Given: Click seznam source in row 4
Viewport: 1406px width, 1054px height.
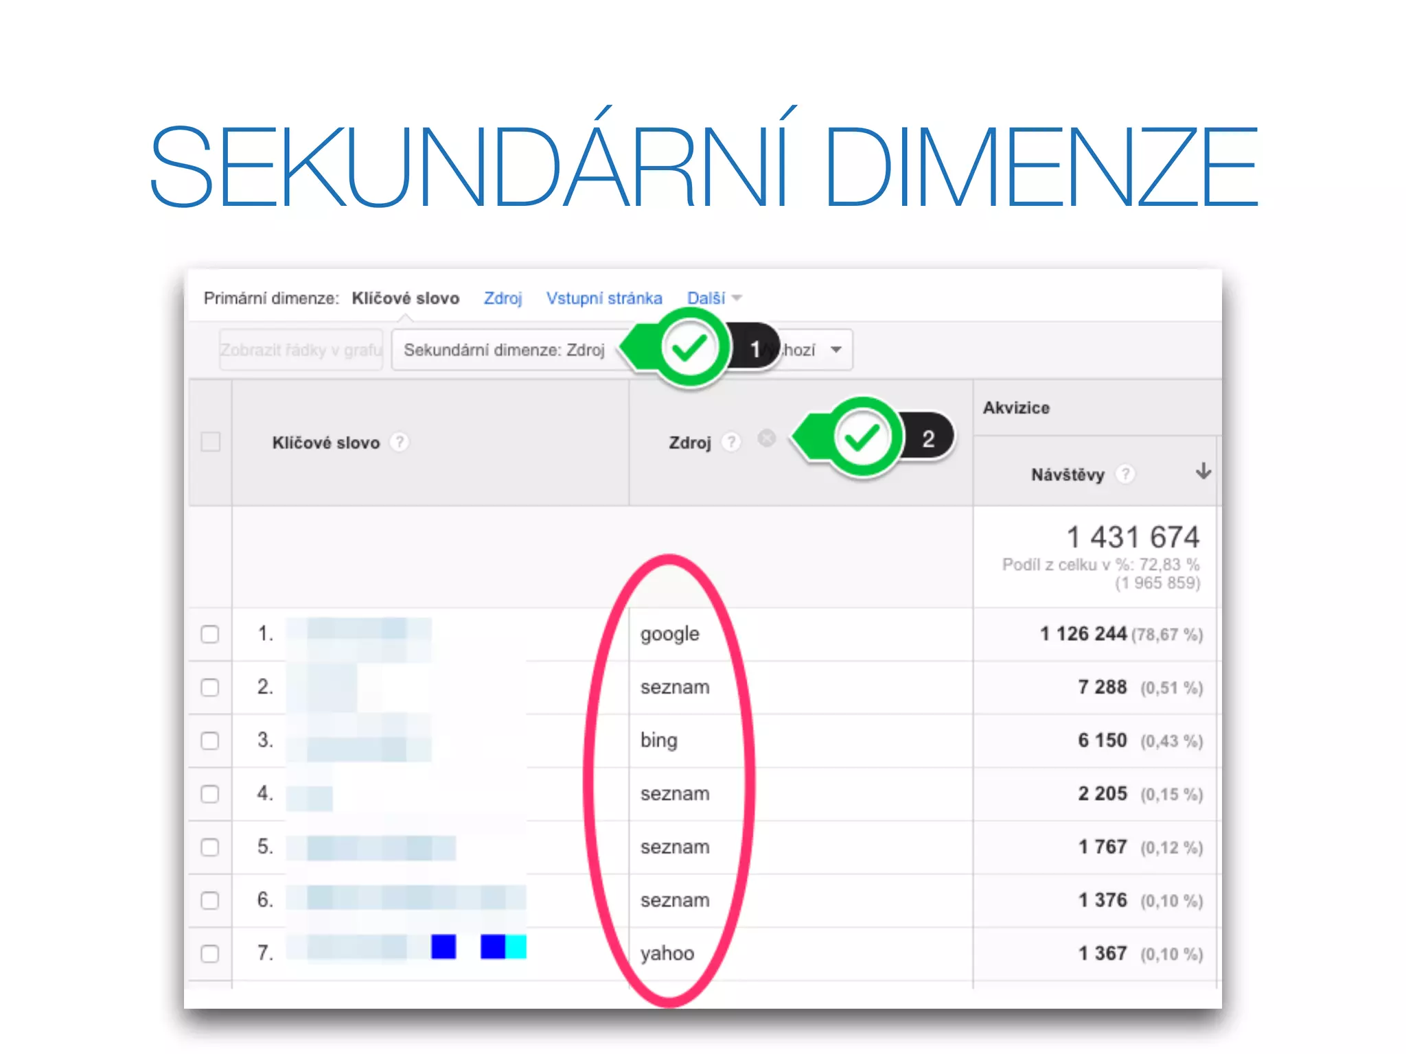Looking at the screenshot, I should pyautogui.click(x=675, y=794).
